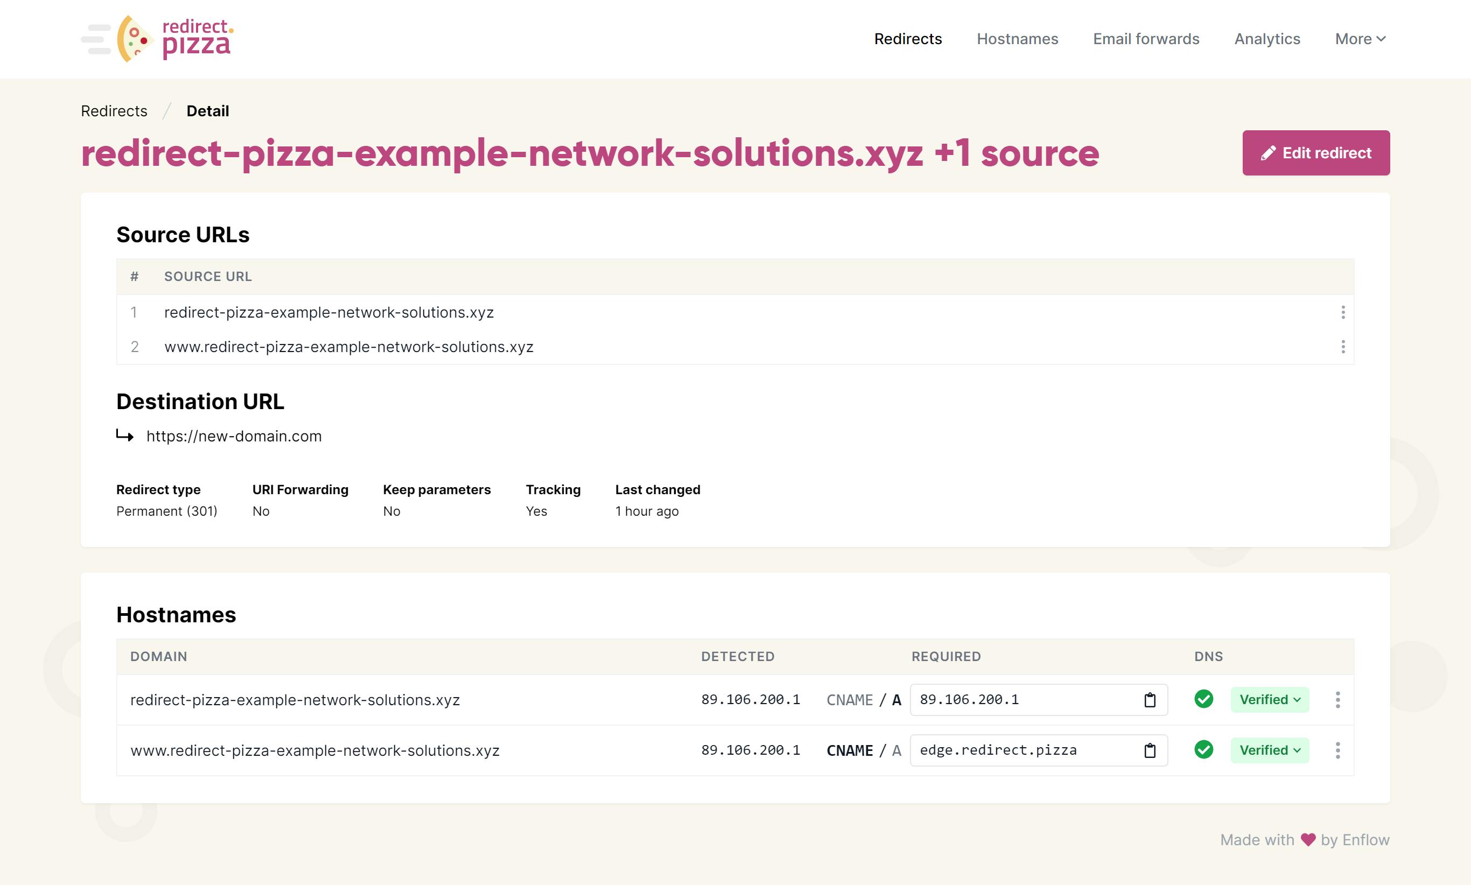Expand the More navigation menu
The height and width of the screenshot is (885, 1471).
tap(1360, 39)
